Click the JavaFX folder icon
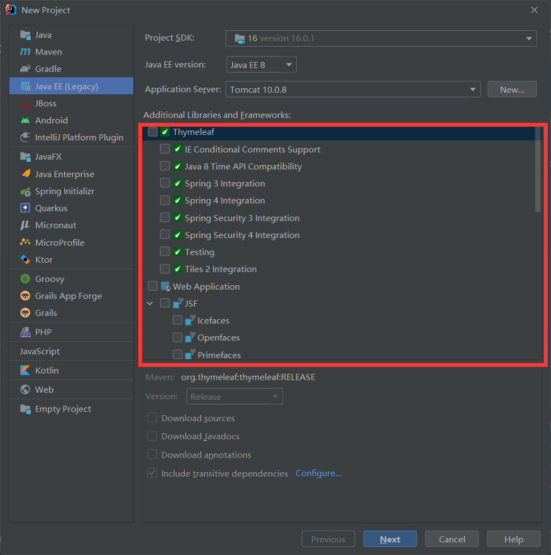Viewport: 551px width, 555px height. click(x=25, y=156)
